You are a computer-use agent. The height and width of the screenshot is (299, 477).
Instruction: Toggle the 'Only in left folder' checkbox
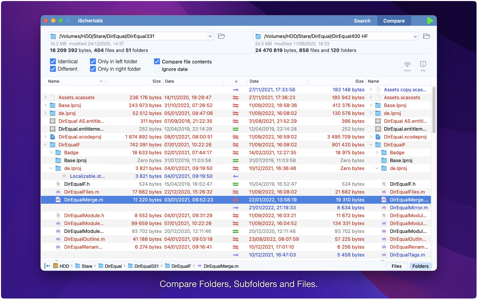point(93,62)
